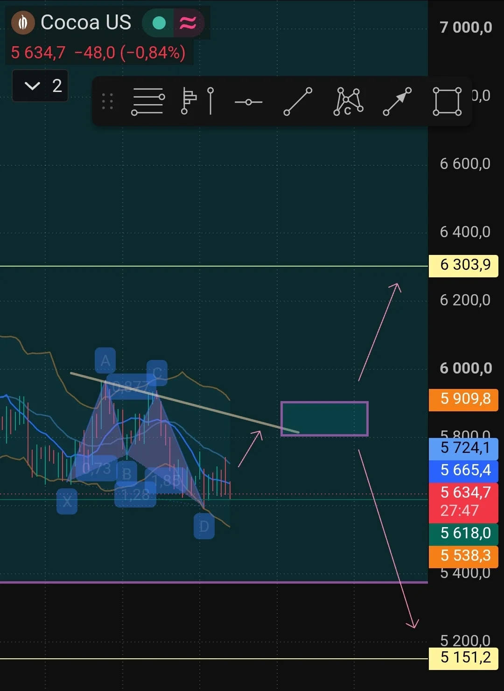Select the pattern point C label
The width and height of the screenshot is (504, 691).
pyautogui.click(x=157, y=373)
